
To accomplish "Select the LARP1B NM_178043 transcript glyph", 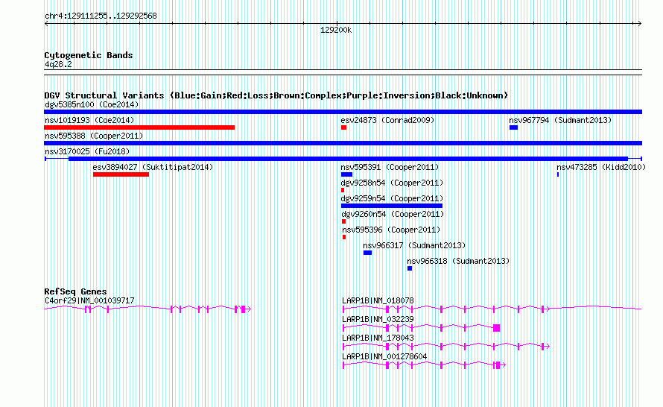I will (446, 347).
